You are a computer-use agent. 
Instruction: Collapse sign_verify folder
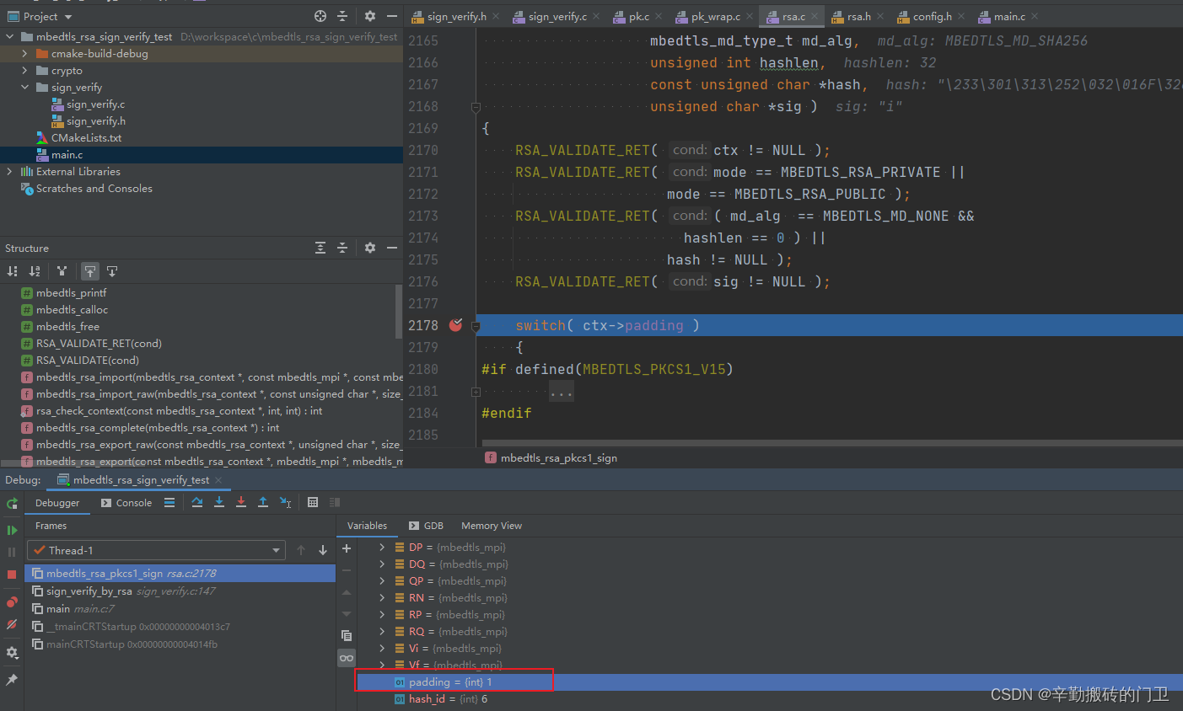[25, 88]
